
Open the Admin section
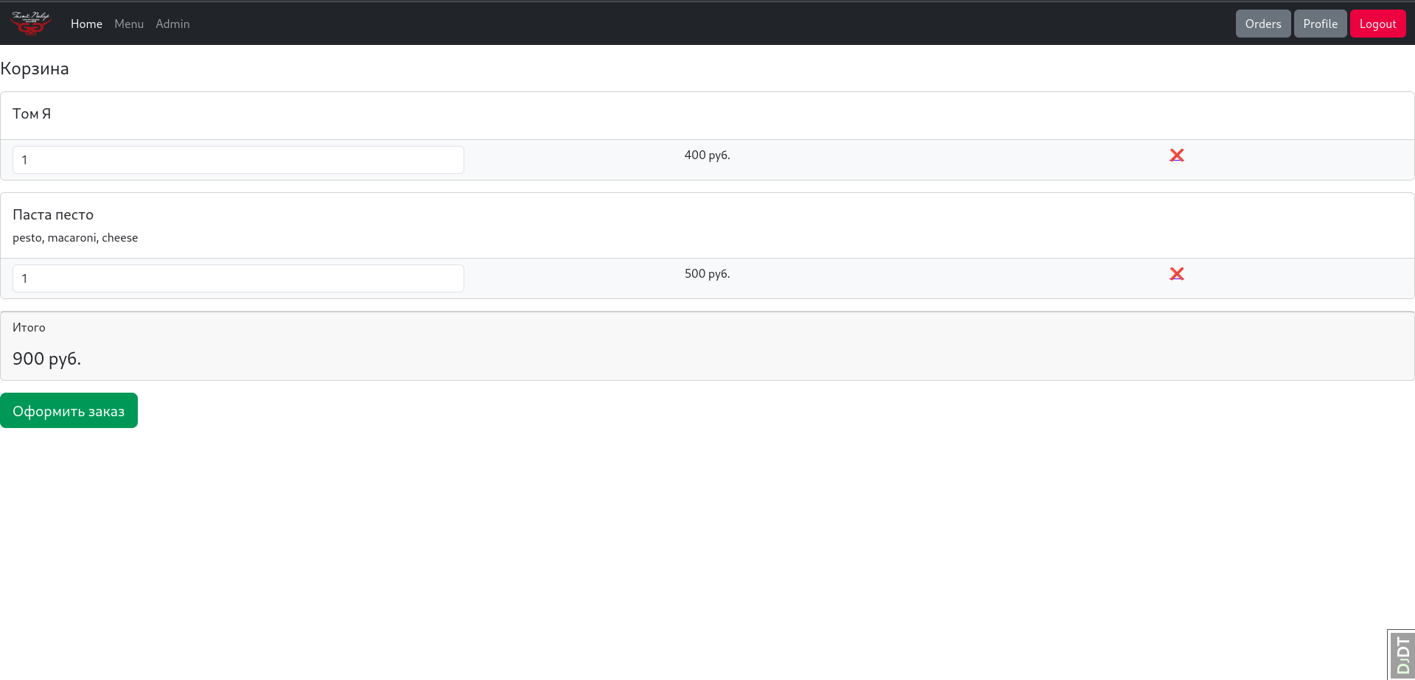pyautogui.click(x=172, y=24)
